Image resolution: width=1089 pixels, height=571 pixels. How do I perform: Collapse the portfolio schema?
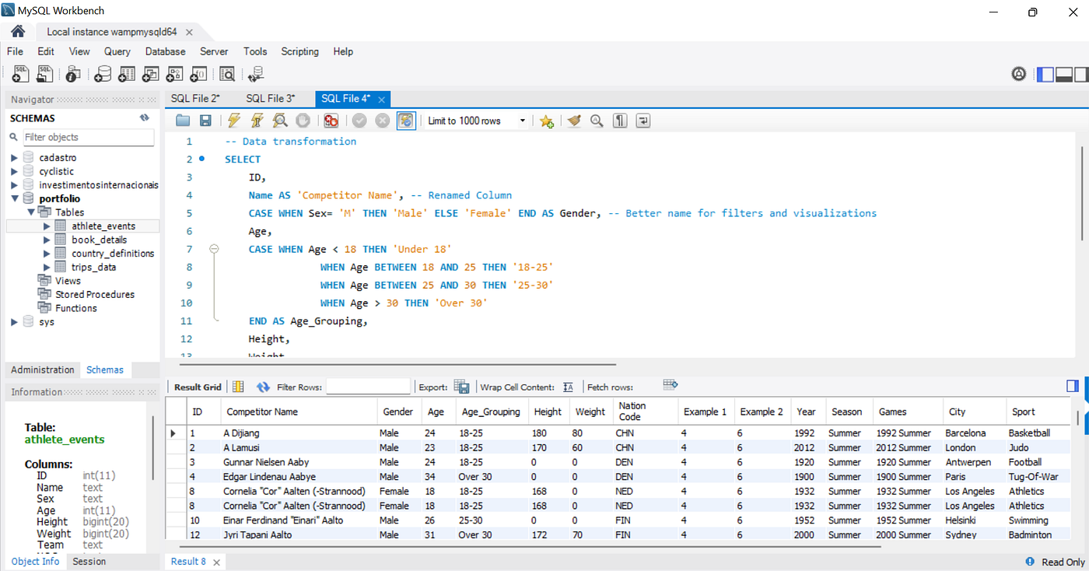tap(12, 198)
